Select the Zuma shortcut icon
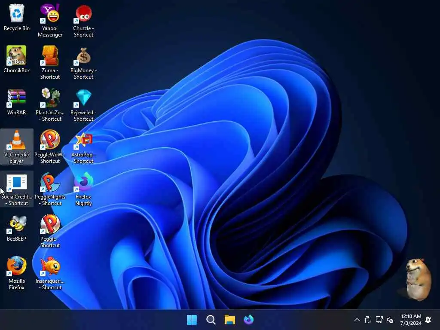Screen dimensions: 440x330 [x=50, y=62]
